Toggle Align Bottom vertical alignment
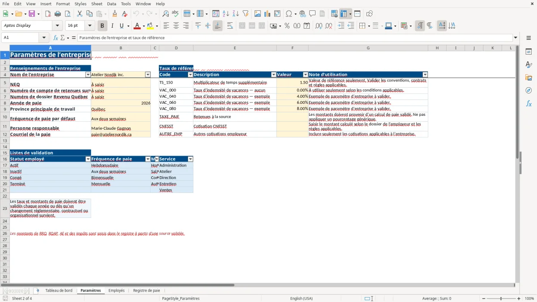Image resolution: width=537 pixels, height=302 pixels. (x=217, y=26)
